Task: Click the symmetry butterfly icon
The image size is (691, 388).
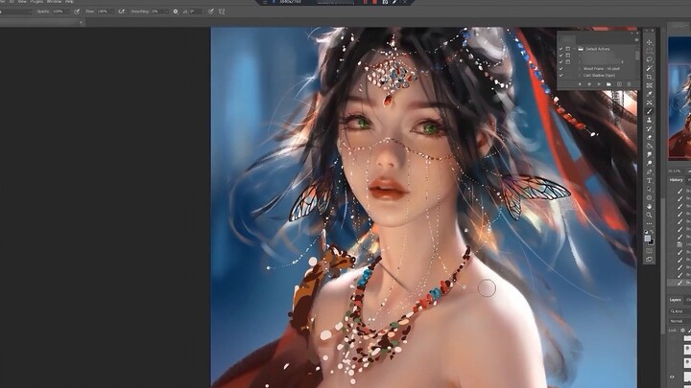Action: (x=222, y=11)
